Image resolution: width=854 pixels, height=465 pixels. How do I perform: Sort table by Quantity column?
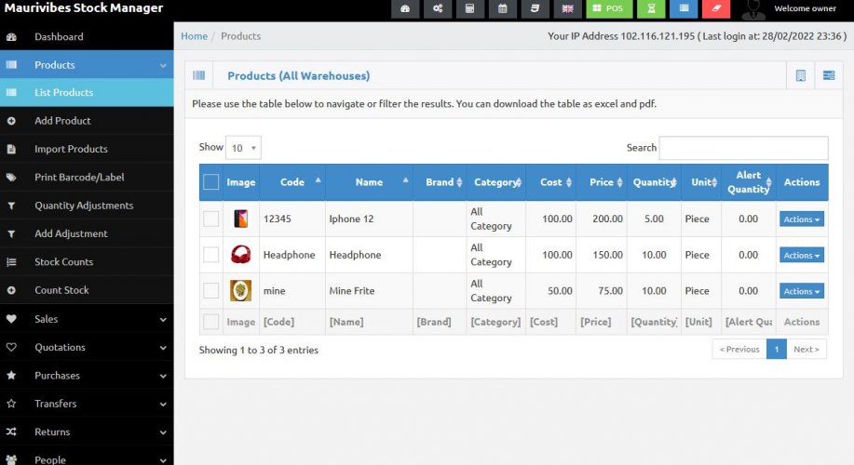pyautogui.click(x=654, y=182)
